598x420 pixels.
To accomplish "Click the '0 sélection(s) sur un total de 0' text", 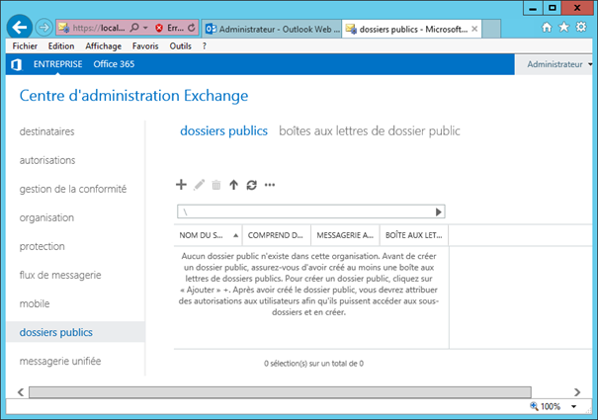I will [313, 364].
